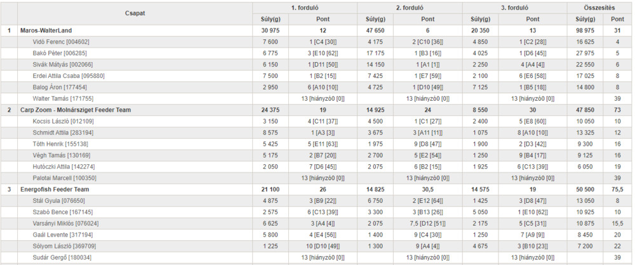Click Energofish total points 75,5
635x265 pixels.
point(618,190)
